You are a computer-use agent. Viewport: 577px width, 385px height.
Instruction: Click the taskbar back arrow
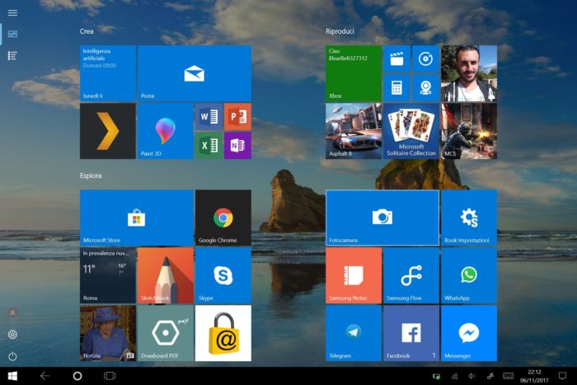(45, 376)
